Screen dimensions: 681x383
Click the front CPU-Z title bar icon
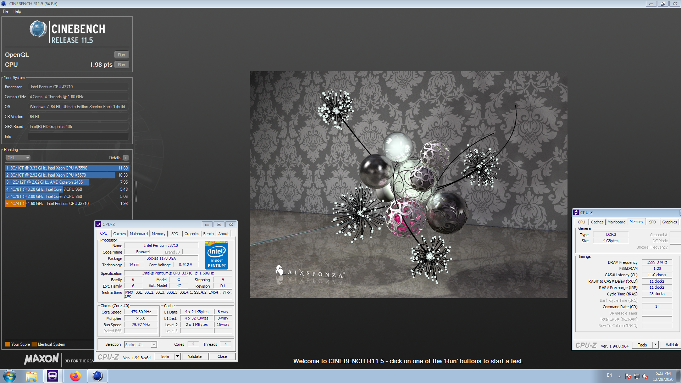98,224
